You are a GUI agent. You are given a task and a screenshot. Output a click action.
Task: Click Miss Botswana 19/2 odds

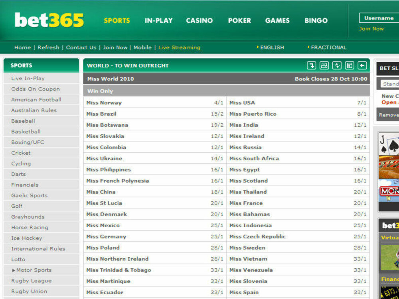coord(217,125)
